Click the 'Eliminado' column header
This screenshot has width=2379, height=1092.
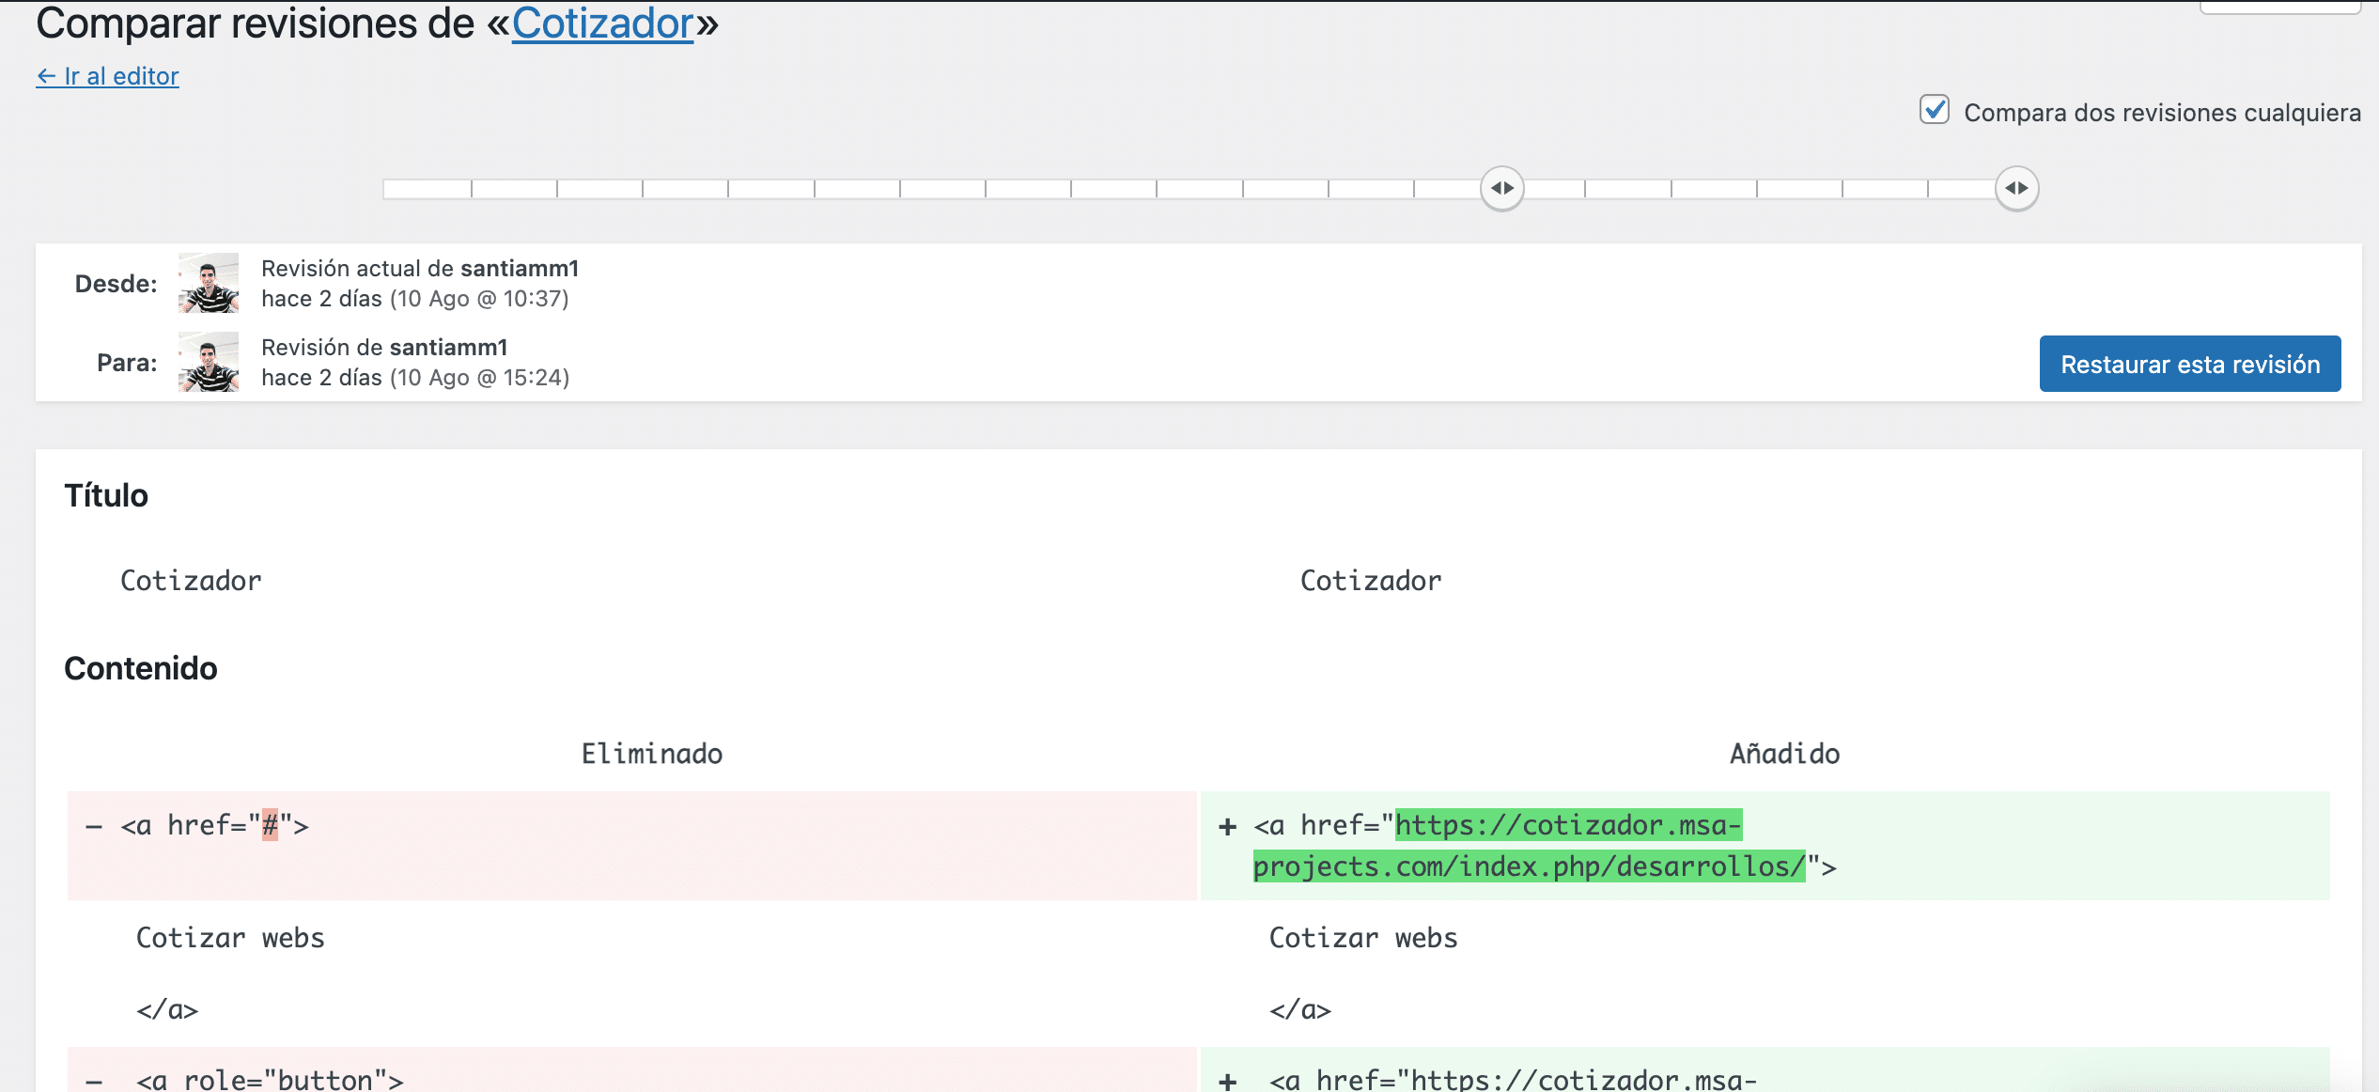coord(651,754)
